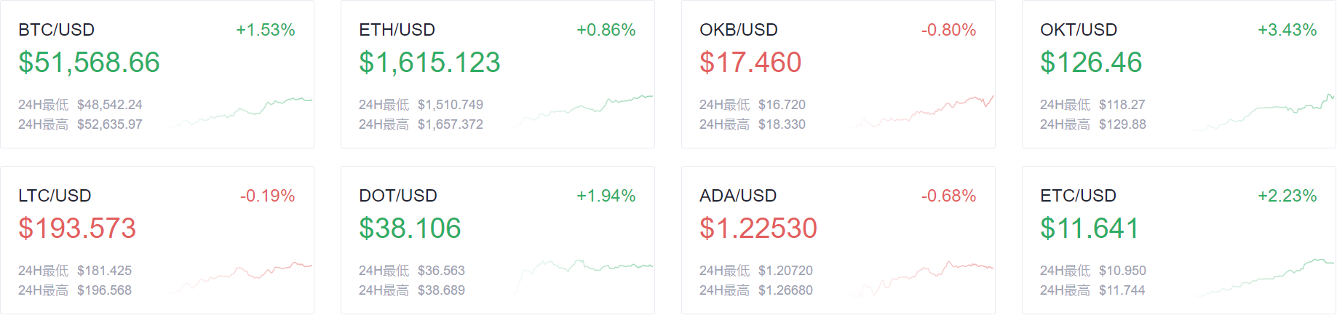Open the OKT/USD market card
The height and width of the screenshot is (318, 1337).
[x=1179, y=74]
